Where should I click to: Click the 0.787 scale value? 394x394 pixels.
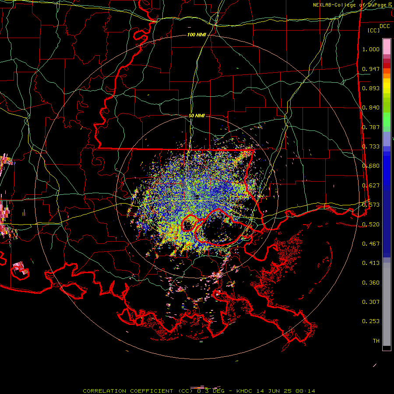click(x=371, y=127)
